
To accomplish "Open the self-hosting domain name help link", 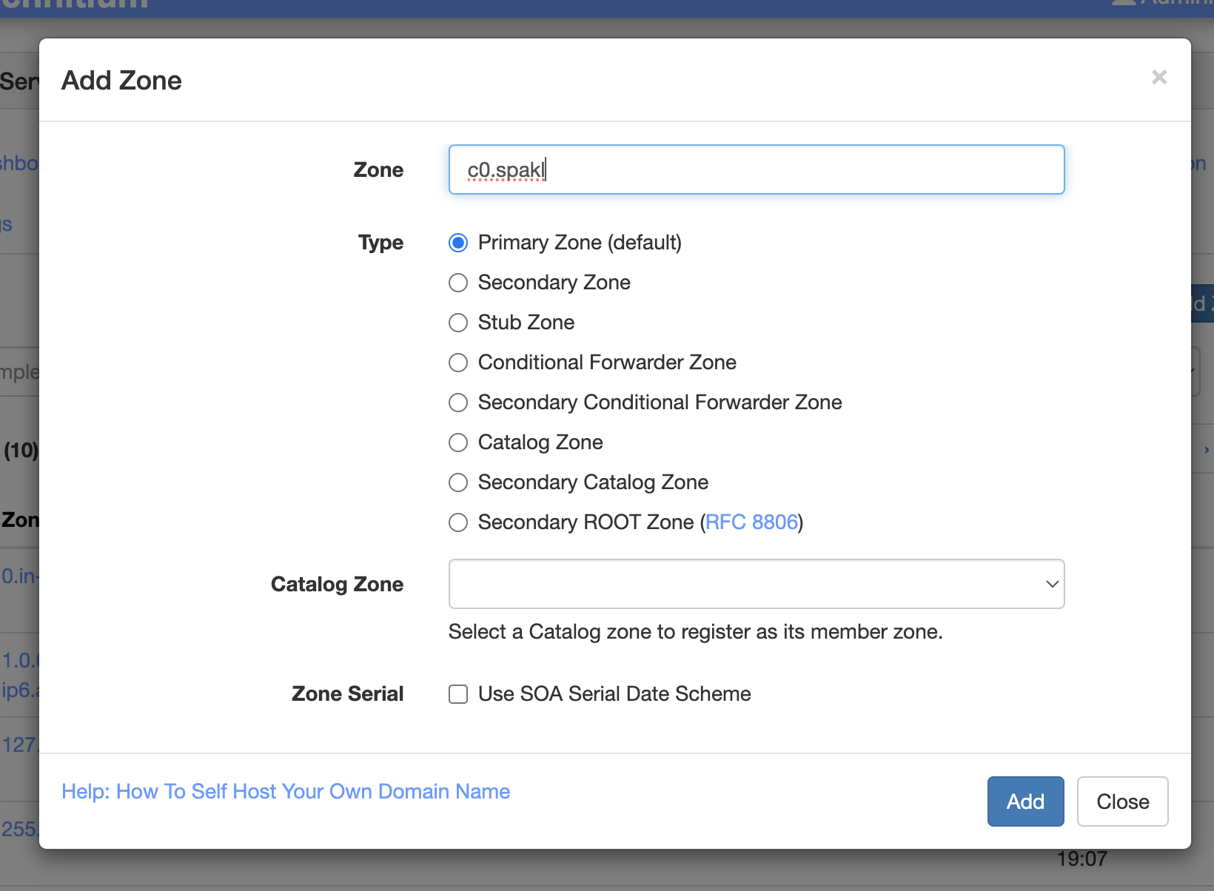I will coord(286,792).
